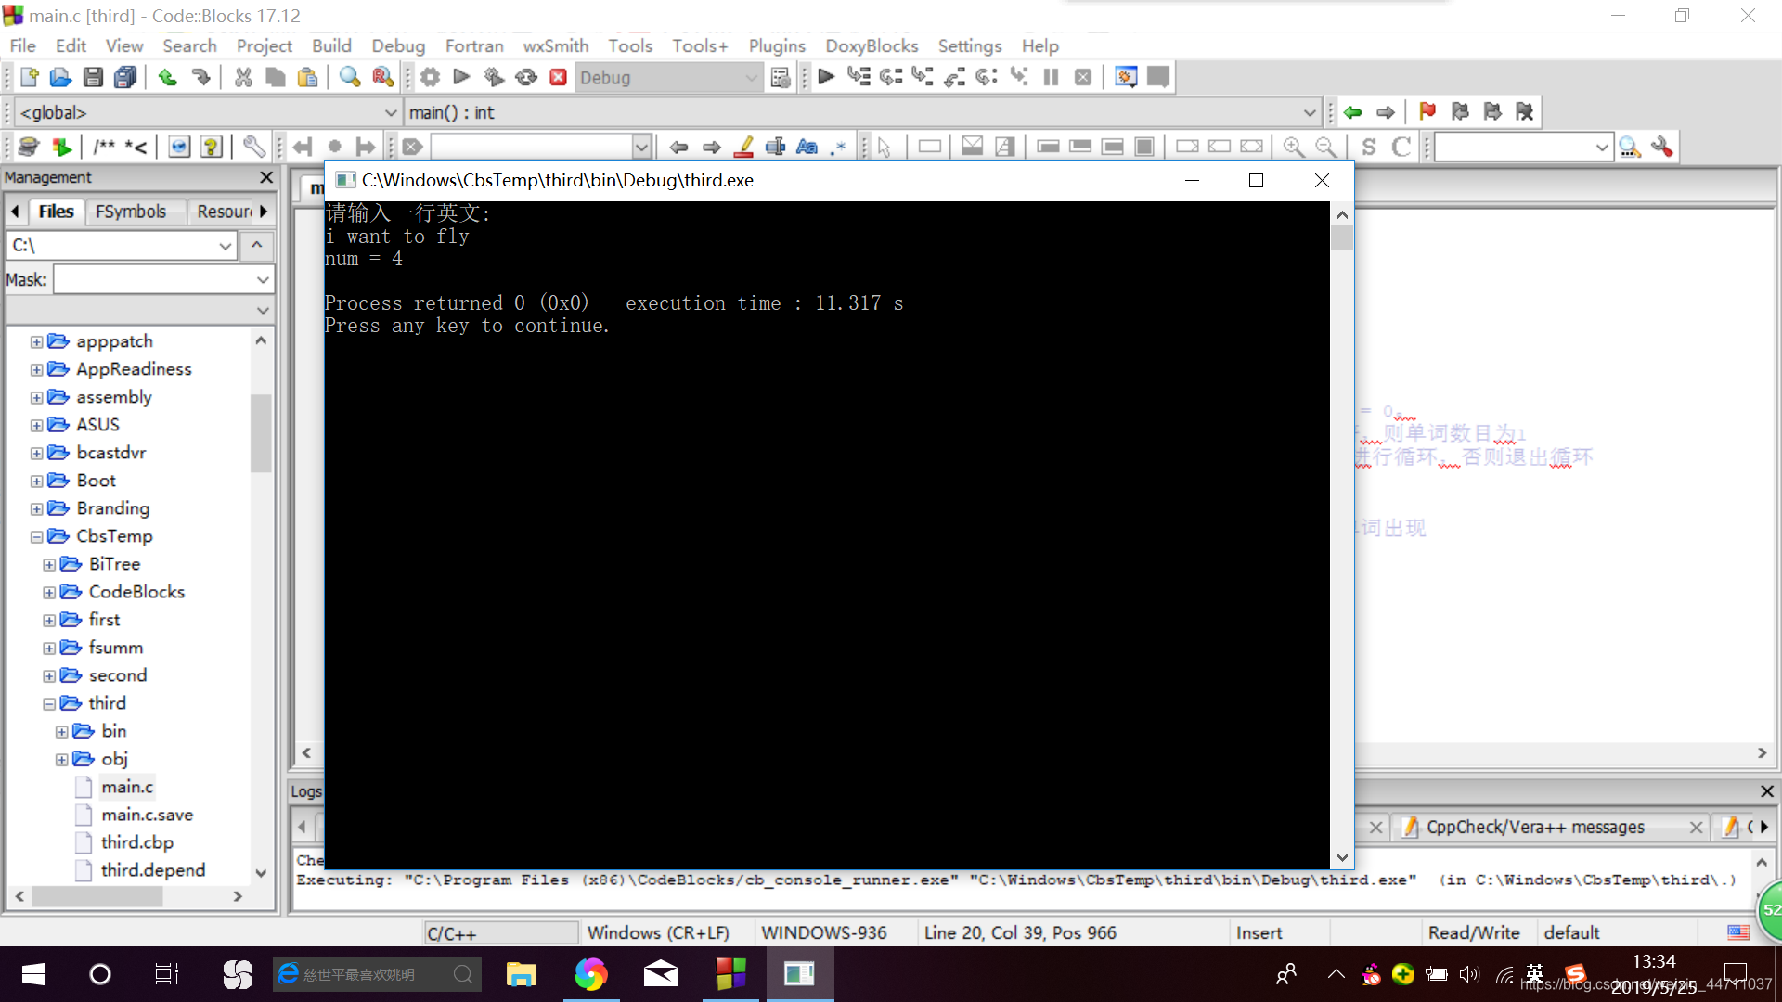1782x1002 pixels.
Task: Expand the apppatch folder node
Action: (36, 341)
